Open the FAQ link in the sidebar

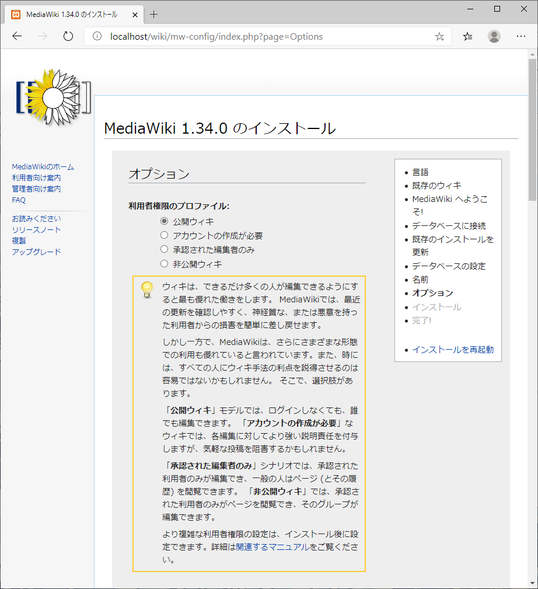[18, 200]
